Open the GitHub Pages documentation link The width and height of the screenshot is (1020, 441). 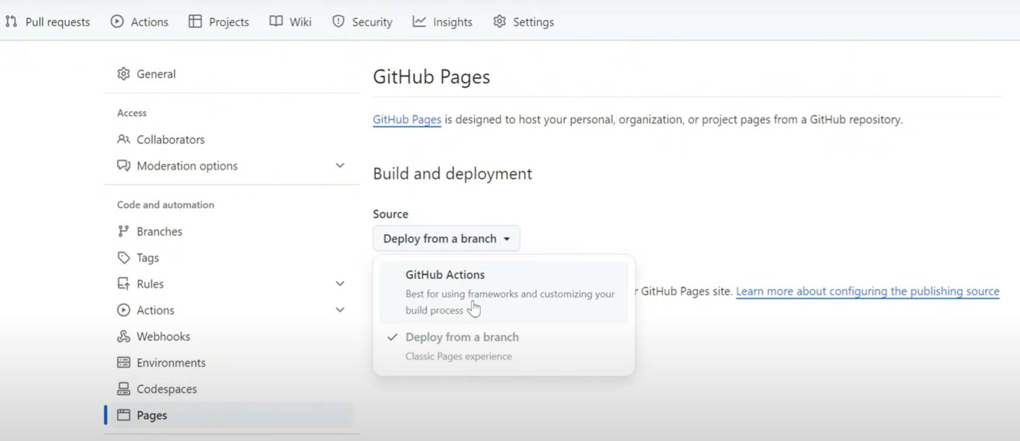tap(407, 120)
